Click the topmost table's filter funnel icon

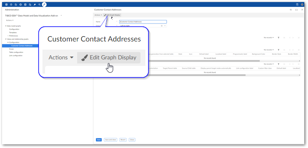[x=279, y=37]
